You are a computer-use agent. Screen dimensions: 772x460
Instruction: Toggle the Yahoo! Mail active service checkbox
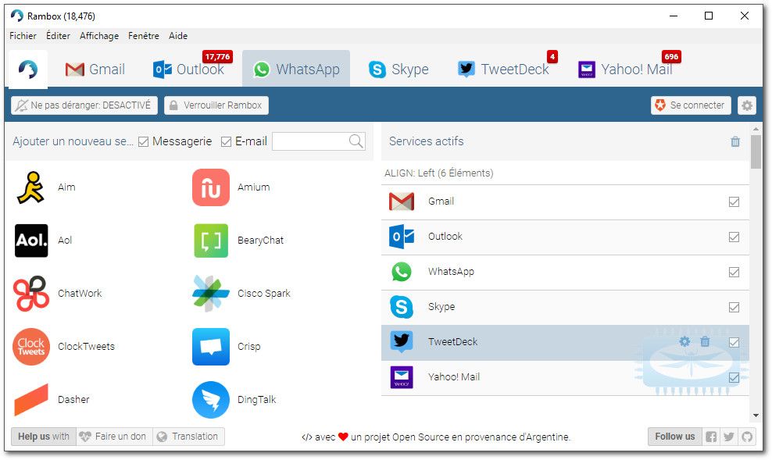tap(734, 378)
